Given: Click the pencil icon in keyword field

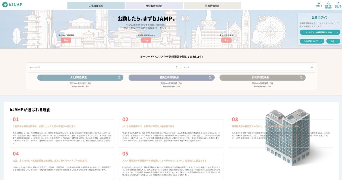Looking at the screenshot, I should point(176,67).
